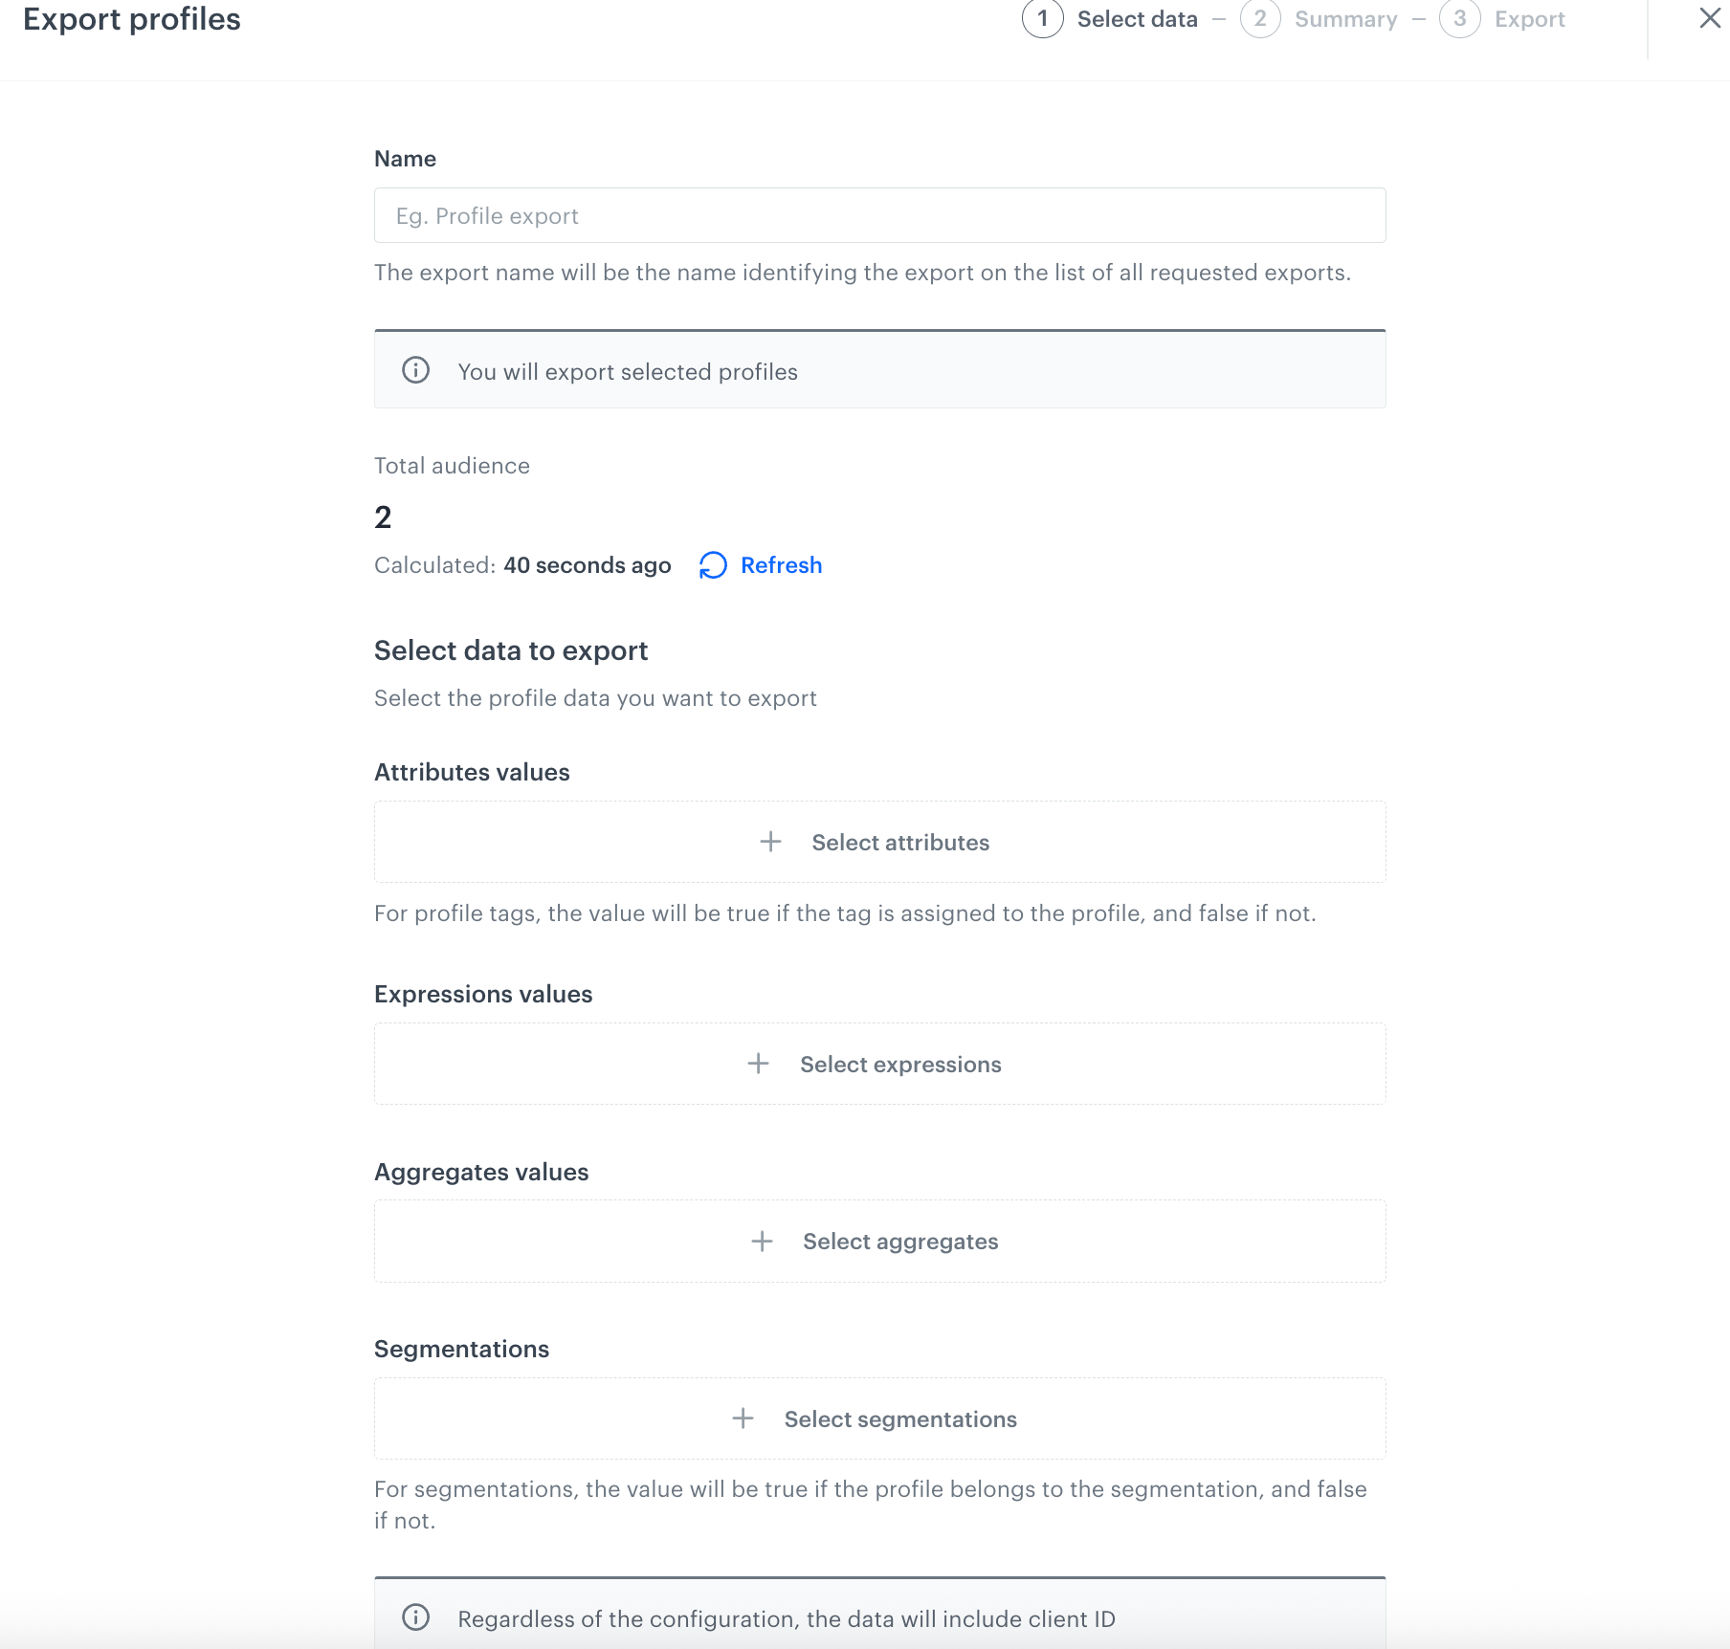Open the Select aggregates picker
Viewport: 1730px width, 1649px height.
900,1242
